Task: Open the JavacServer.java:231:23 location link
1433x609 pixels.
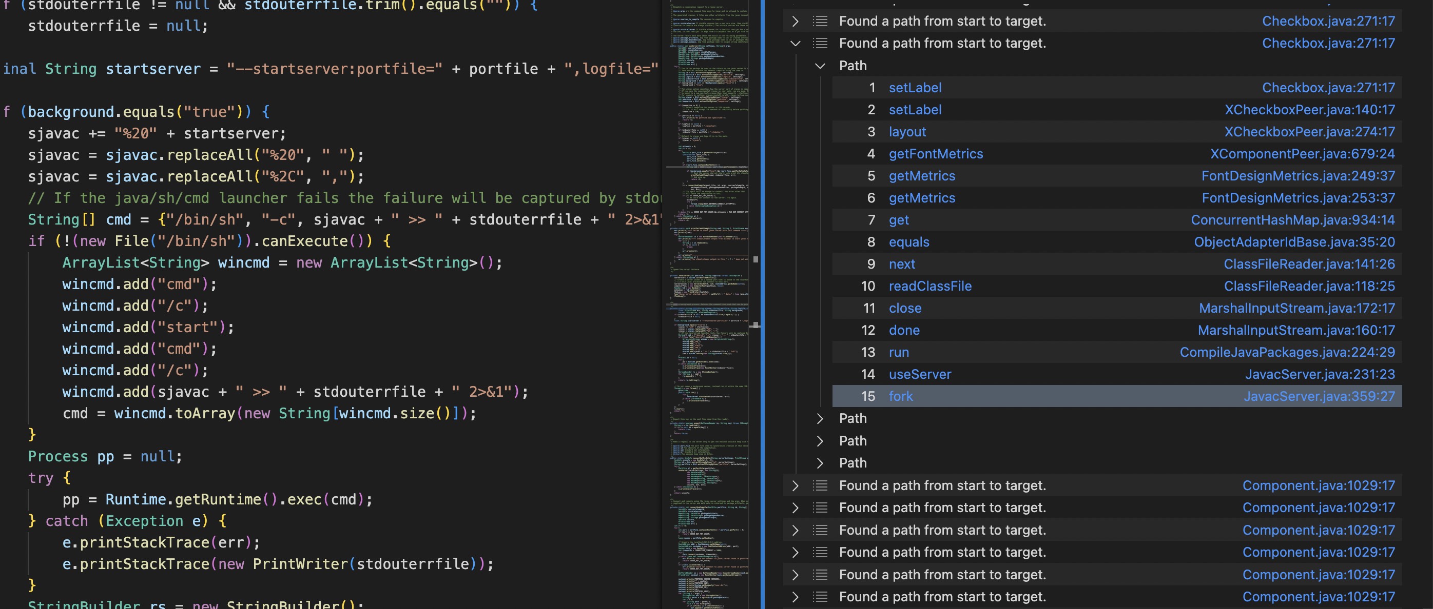Action: click(1320, 375)
